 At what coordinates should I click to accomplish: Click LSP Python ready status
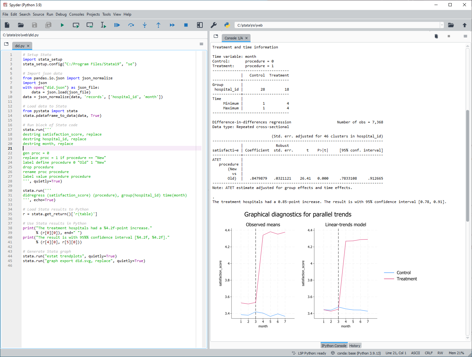click(x=309, y=353)
